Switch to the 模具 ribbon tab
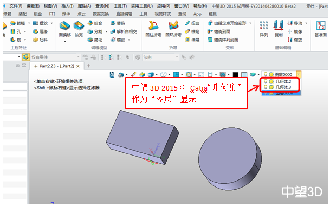This screenshot has width=330, height=206. pos(212,14)
